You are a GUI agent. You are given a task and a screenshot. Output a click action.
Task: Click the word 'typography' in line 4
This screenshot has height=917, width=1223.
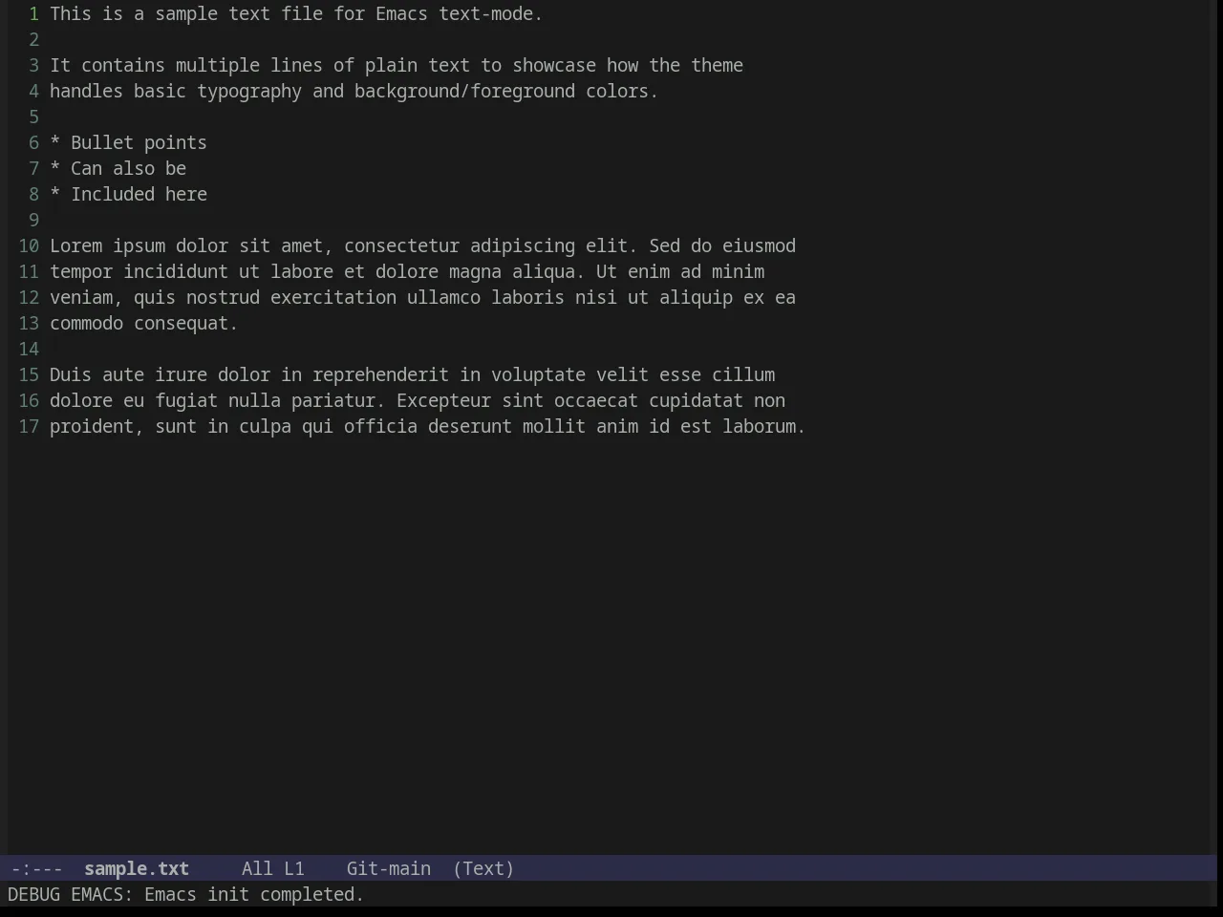[x=249, y=91]
